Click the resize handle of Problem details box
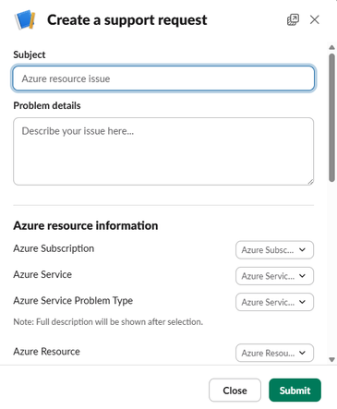This screenshot has height=409, width=337. pos(310,182)
